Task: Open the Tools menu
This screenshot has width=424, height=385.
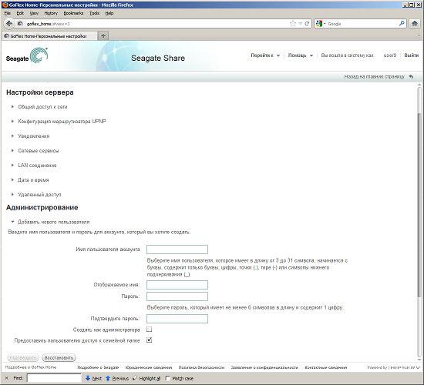Action: 94,13
